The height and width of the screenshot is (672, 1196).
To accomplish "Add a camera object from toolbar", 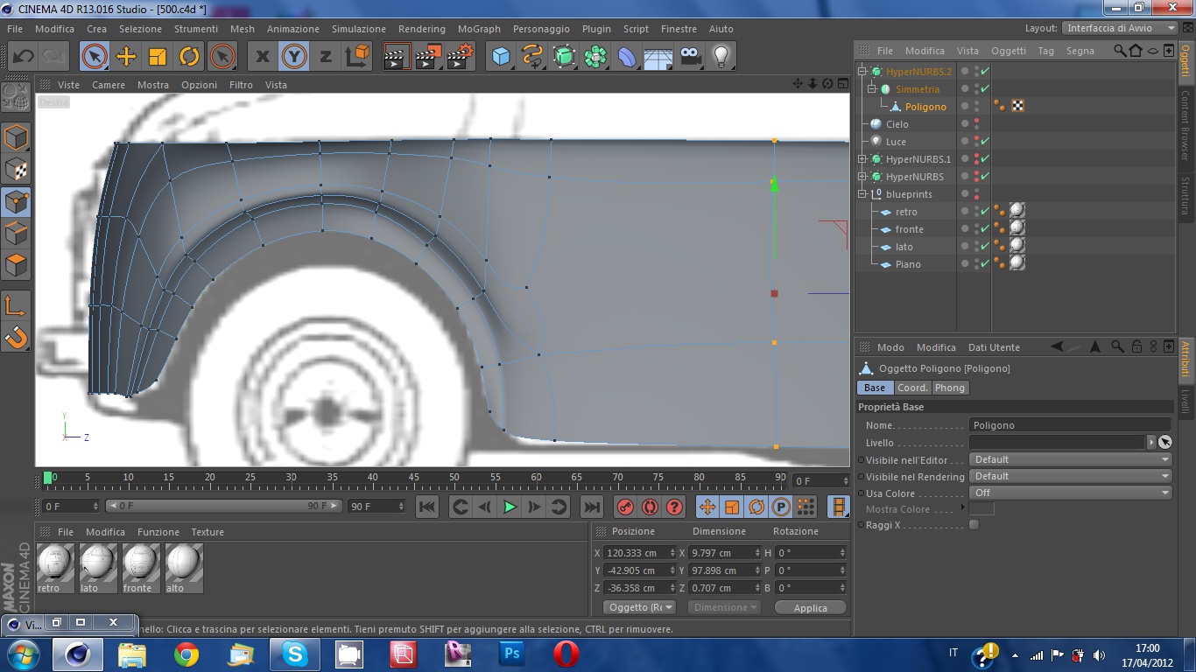I will [x=690, y=57].
